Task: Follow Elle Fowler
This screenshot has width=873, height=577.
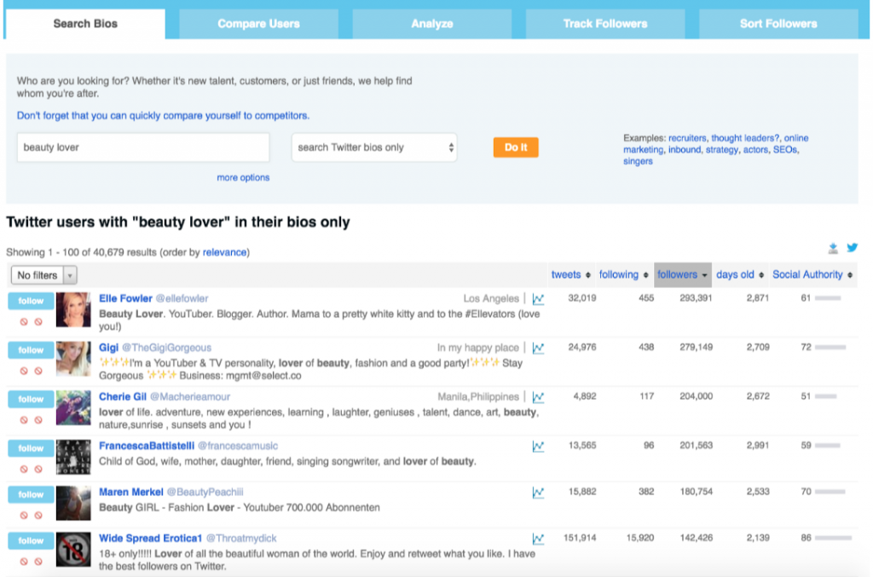Action: click(31, 301)
